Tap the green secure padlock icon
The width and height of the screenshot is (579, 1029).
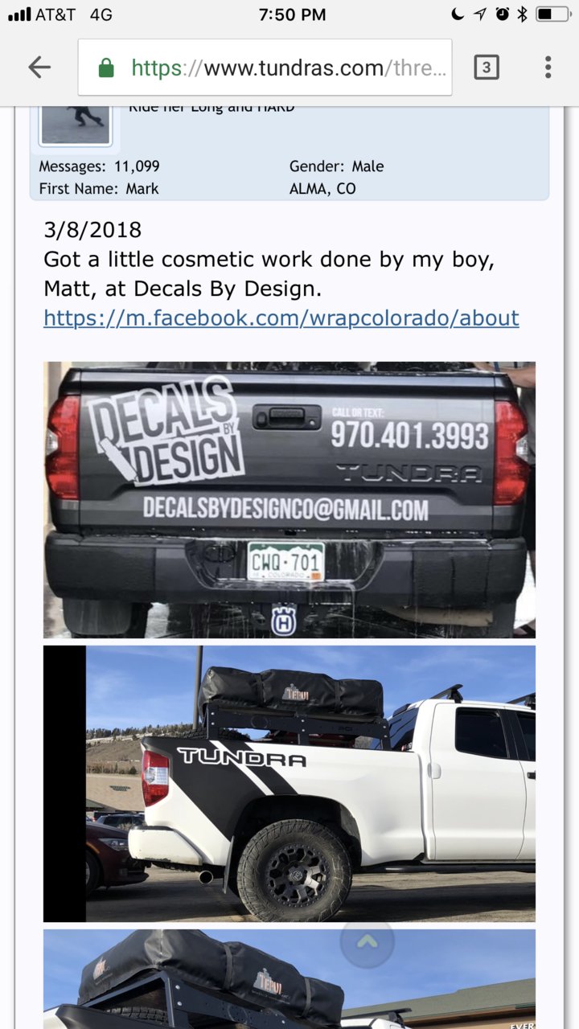click(x=106, y=68)
